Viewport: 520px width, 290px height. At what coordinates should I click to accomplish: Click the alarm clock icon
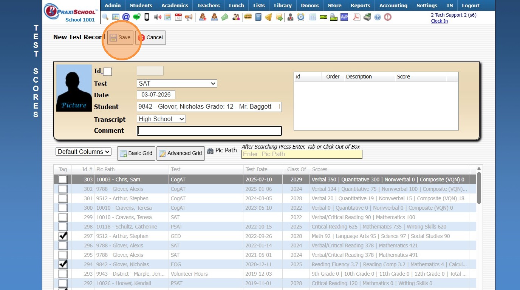(300, 17)
